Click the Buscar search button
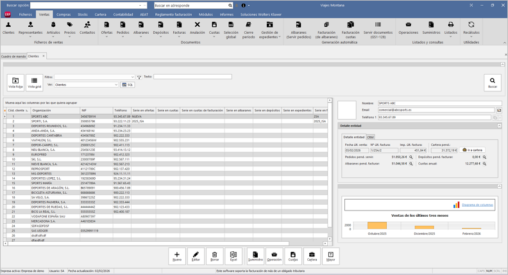The width and height of the screenshot is (508, 275). click(493, 82)
